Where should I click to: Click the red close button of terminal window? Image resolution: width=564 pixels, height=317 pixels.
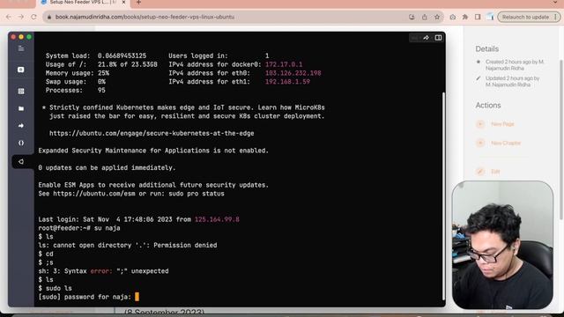[13, 37]
